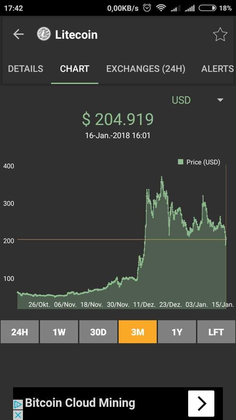Show the 1Y price chart

coord(177,332)
